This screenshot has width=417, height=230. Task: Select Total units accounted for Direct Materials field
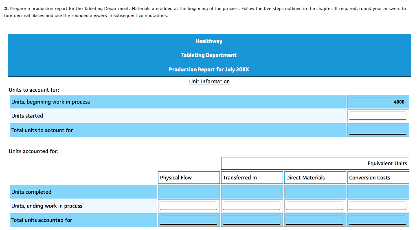(x=315, y=220)
